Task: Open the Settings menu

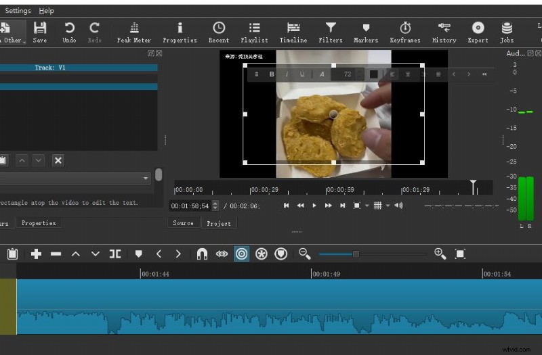Action: coord(18,11)
